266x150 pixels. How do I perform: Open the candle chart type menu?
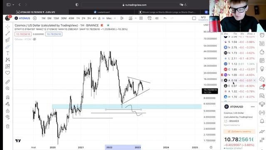(122, 18)
